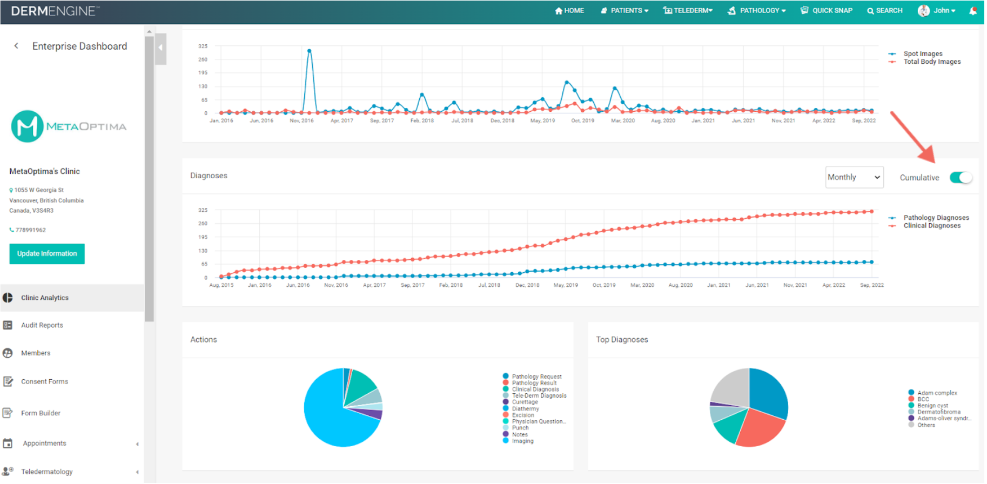
Task: Click the Form Builder icon
Action: click(8, 413)
